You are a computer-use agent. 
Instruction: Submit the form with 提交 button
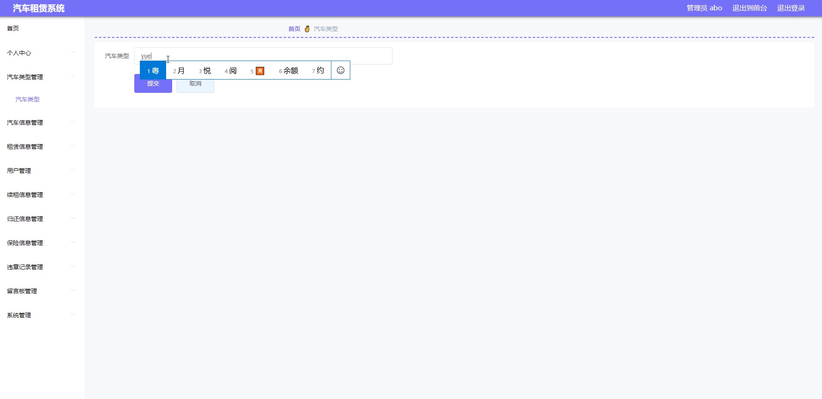153,83
